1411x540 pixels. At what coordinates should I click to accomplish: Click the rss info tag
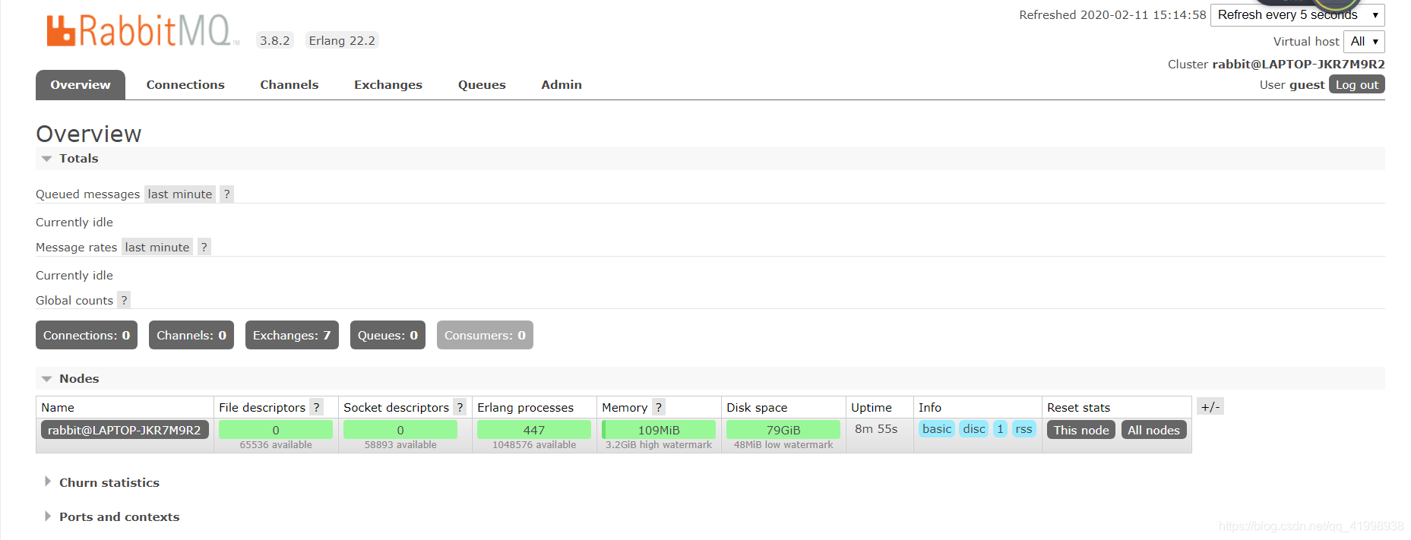tap(1023, 428)
